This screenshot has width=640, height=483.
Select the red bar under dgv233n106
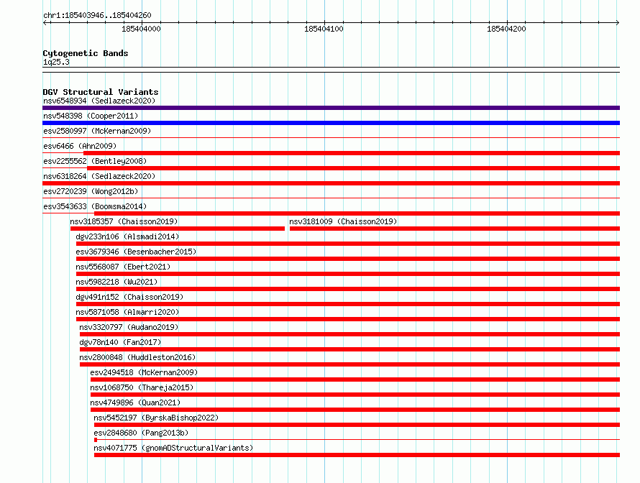[348, 244]
